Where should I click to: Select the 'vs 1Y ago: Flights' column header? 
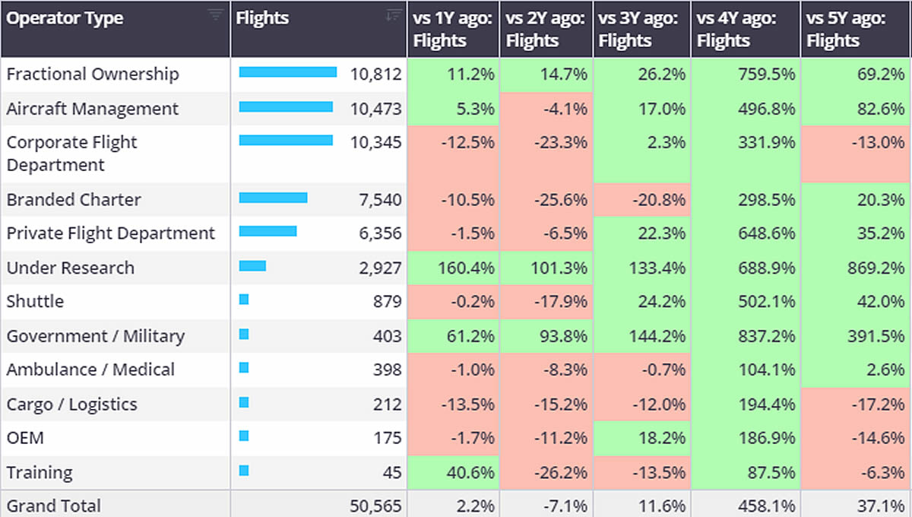(453, 29)
